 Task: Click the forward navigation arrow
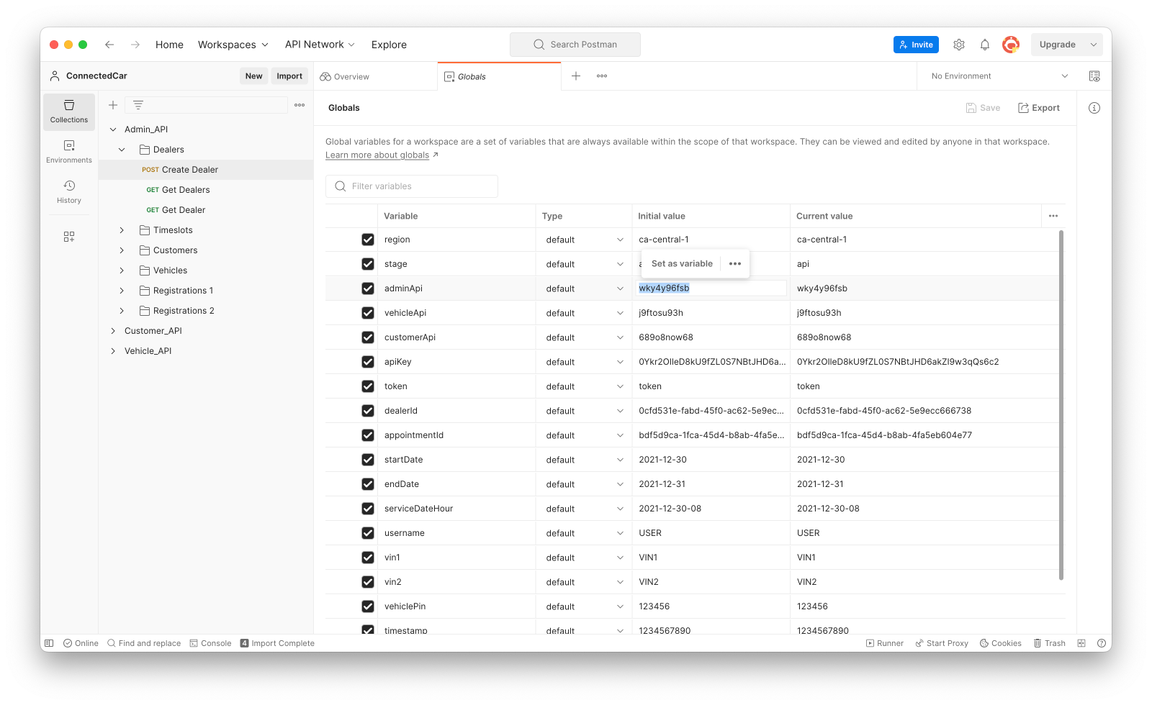pos(135,45)
